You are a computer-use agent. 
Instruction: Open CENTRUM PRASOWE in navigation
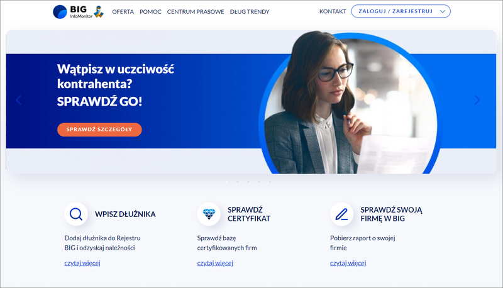[x=196, y=12]
